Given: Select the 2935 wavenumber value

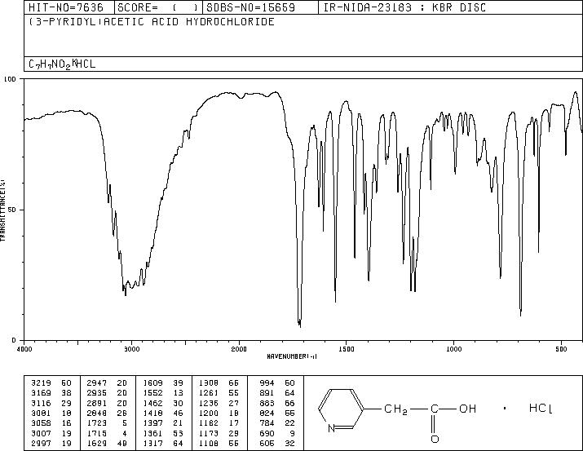Looking at the screenshot, I should click(97, 393).
